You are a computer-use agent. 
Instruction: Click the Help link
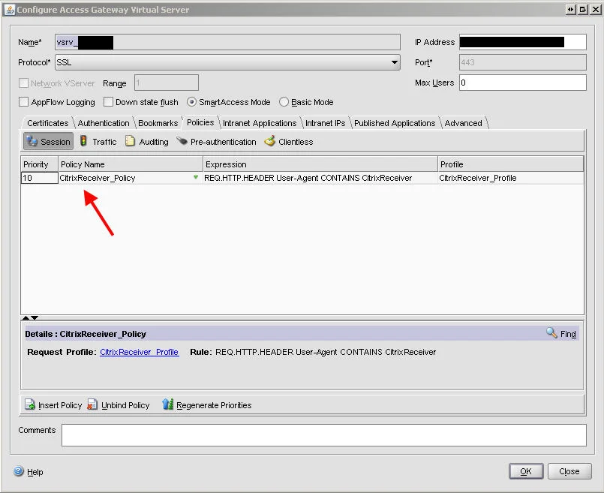(35, 472)
